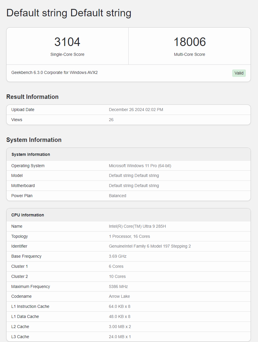Click the Valid status badge
The height and width of the screenshot is (342, 258).
(x=239, y=73)
